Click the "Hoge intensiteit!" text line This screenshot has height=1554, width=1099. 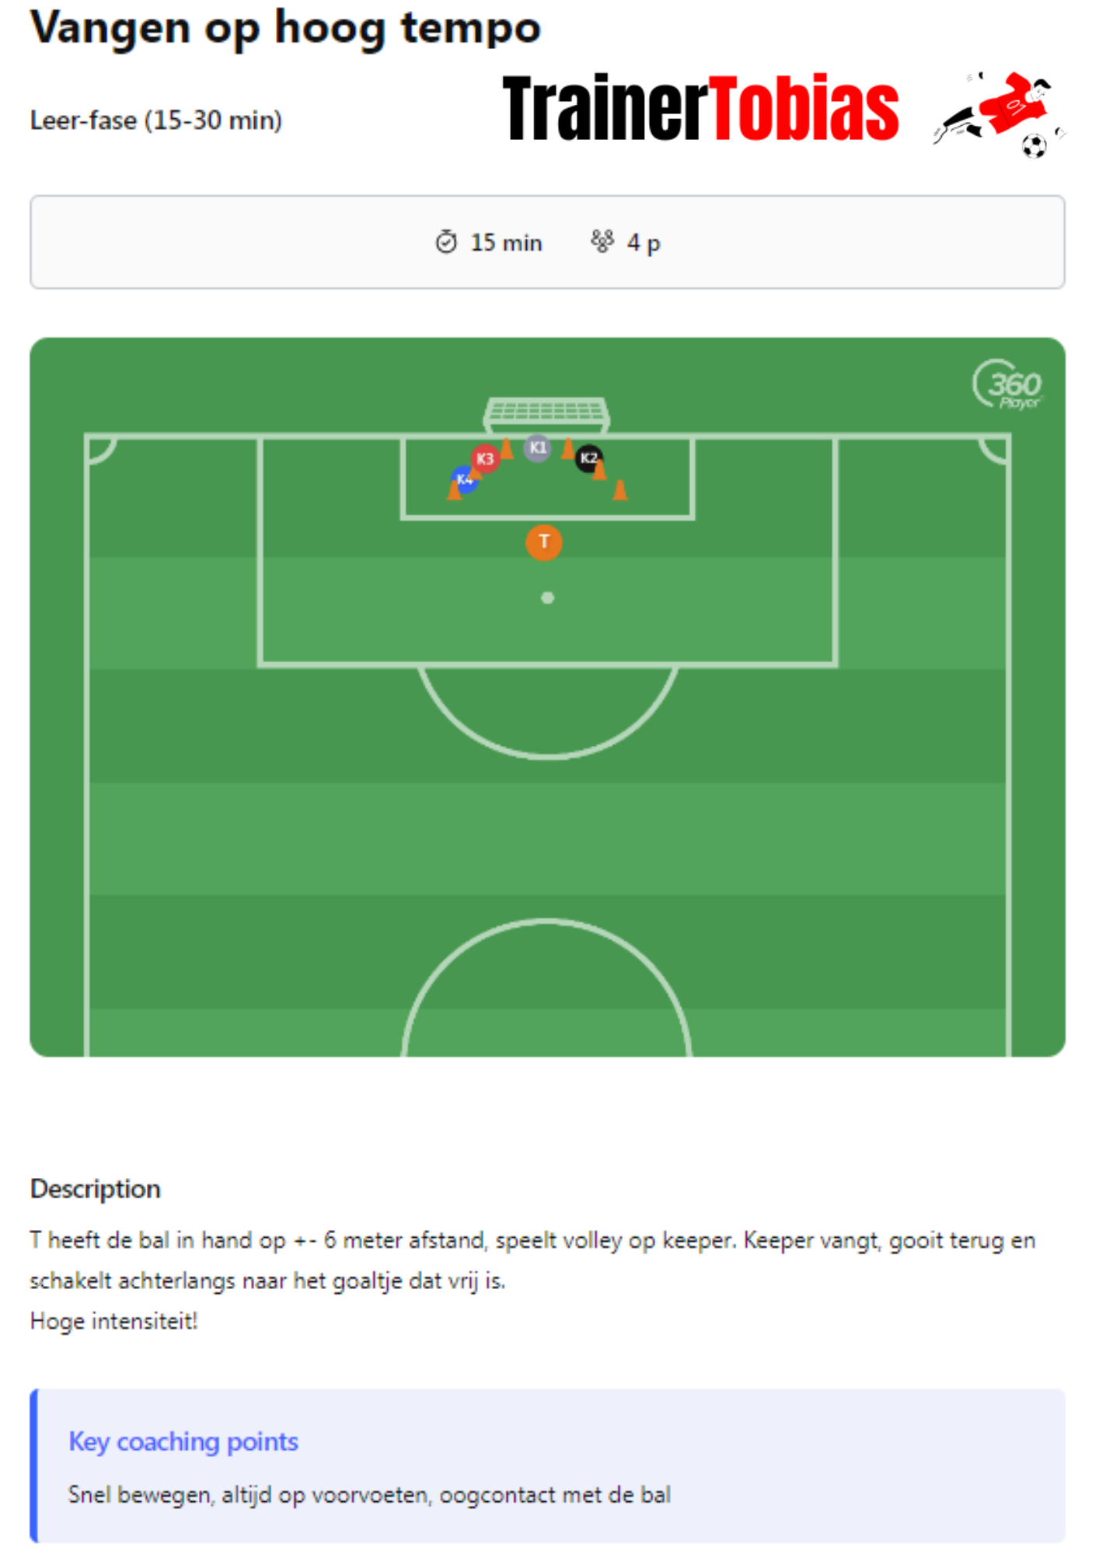[114, 1321]
